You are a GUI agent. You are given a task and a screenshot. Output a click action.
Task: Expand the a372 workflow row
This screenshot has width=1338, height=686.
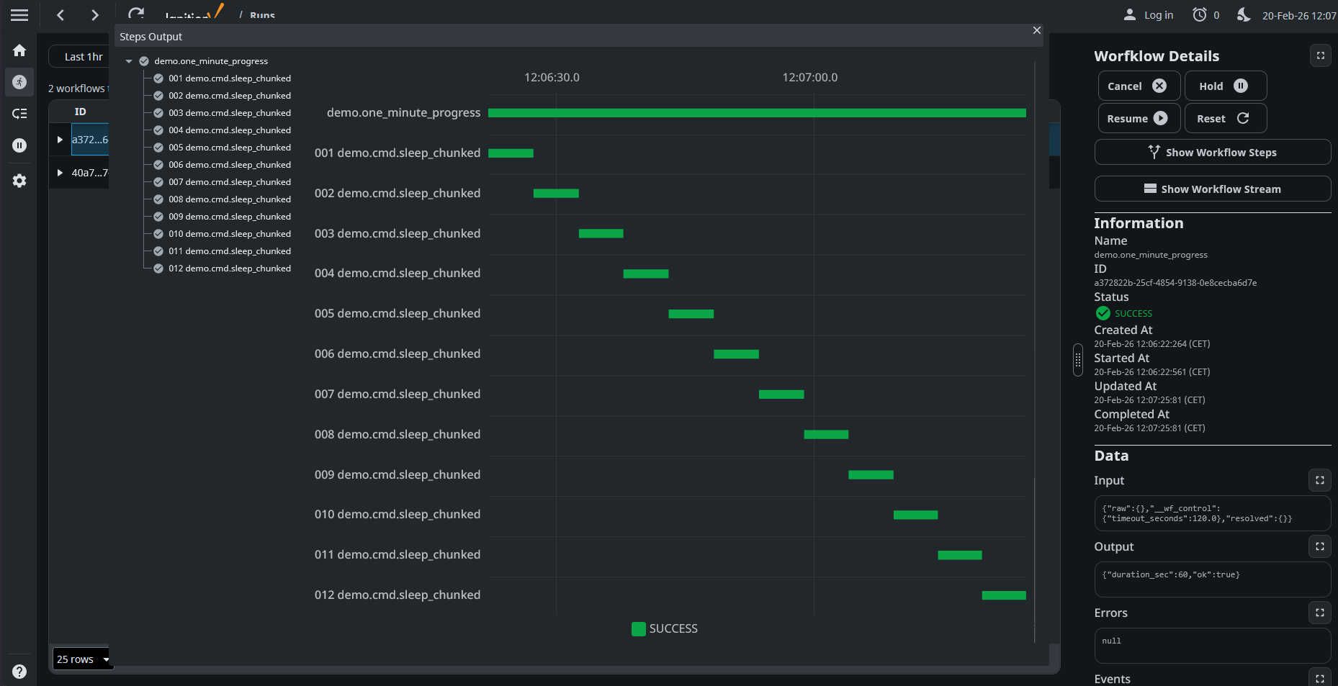(x=60, y=140)
